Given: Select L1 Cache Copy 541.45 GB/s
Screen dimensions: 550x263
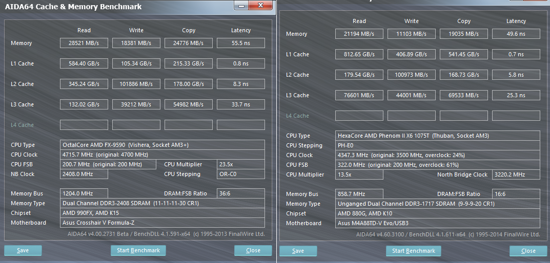Looking at the screenshot, I should tap(464, 54).
